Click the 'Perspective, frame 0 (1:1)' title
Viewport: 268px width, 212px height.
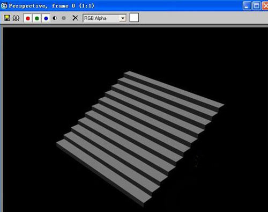[51, 6]
